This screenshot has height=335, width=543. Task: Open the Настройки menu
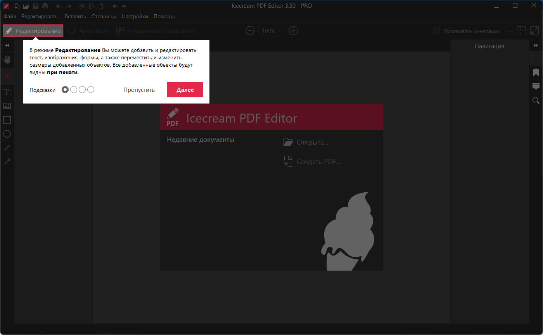[x=135, y=16]
